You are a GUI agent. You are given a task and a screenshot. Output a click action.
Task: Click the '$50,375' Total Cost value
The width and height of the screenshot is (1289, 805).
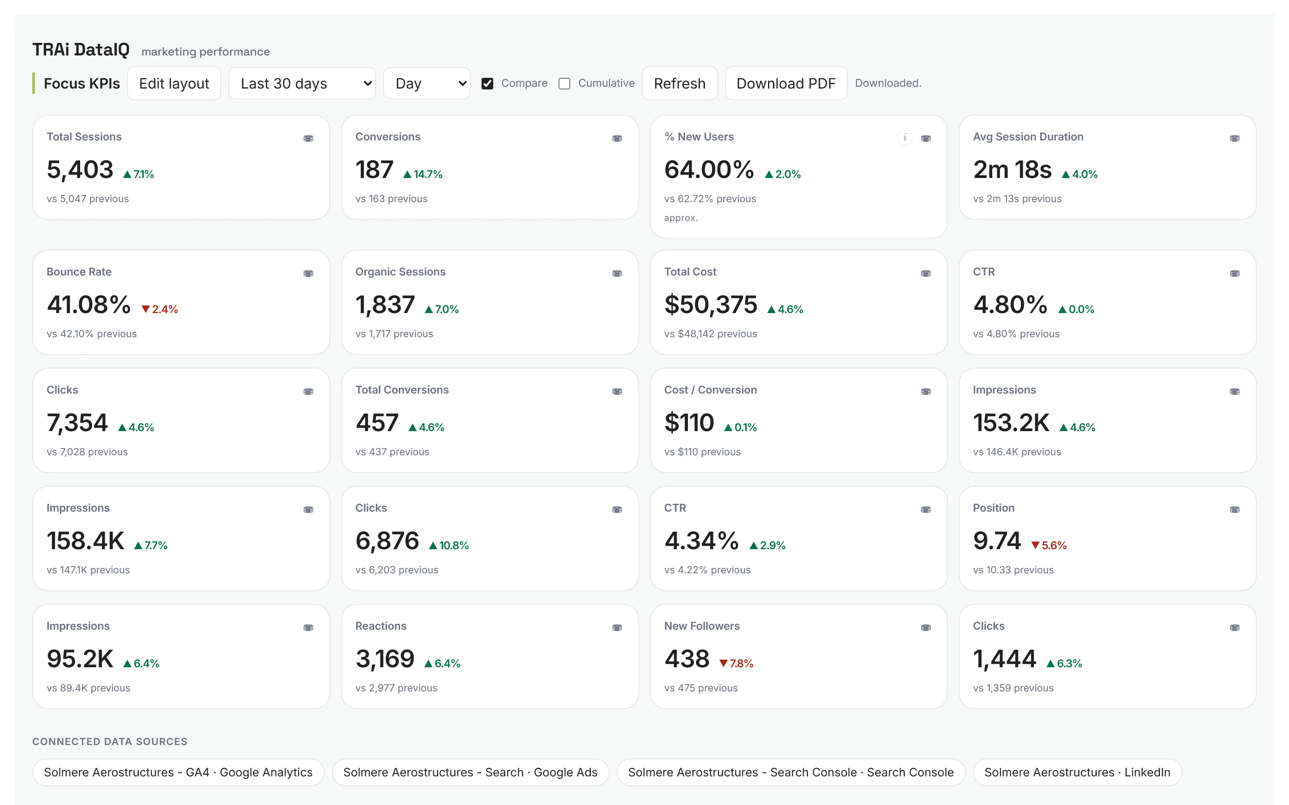click(x=711, y=305)
